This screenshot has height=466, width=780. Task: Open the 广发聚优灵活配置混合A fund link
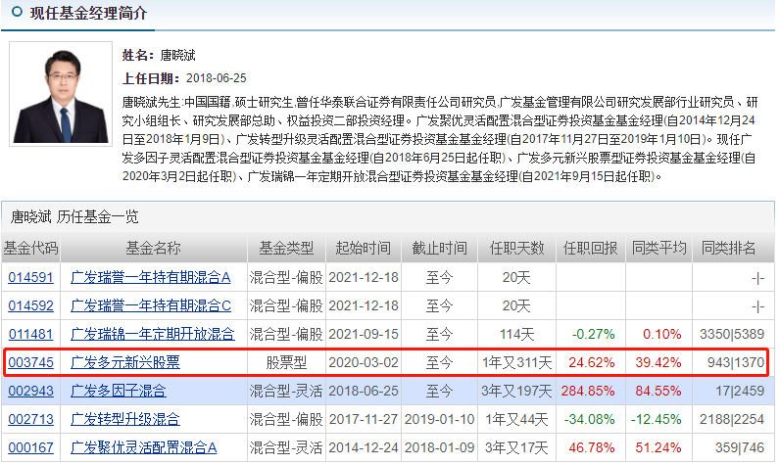coord(144,447)
